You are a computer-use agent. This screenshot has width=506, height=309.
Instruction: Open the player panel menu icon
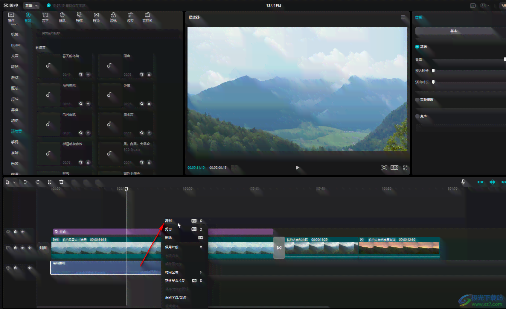[x=403, y=17]
